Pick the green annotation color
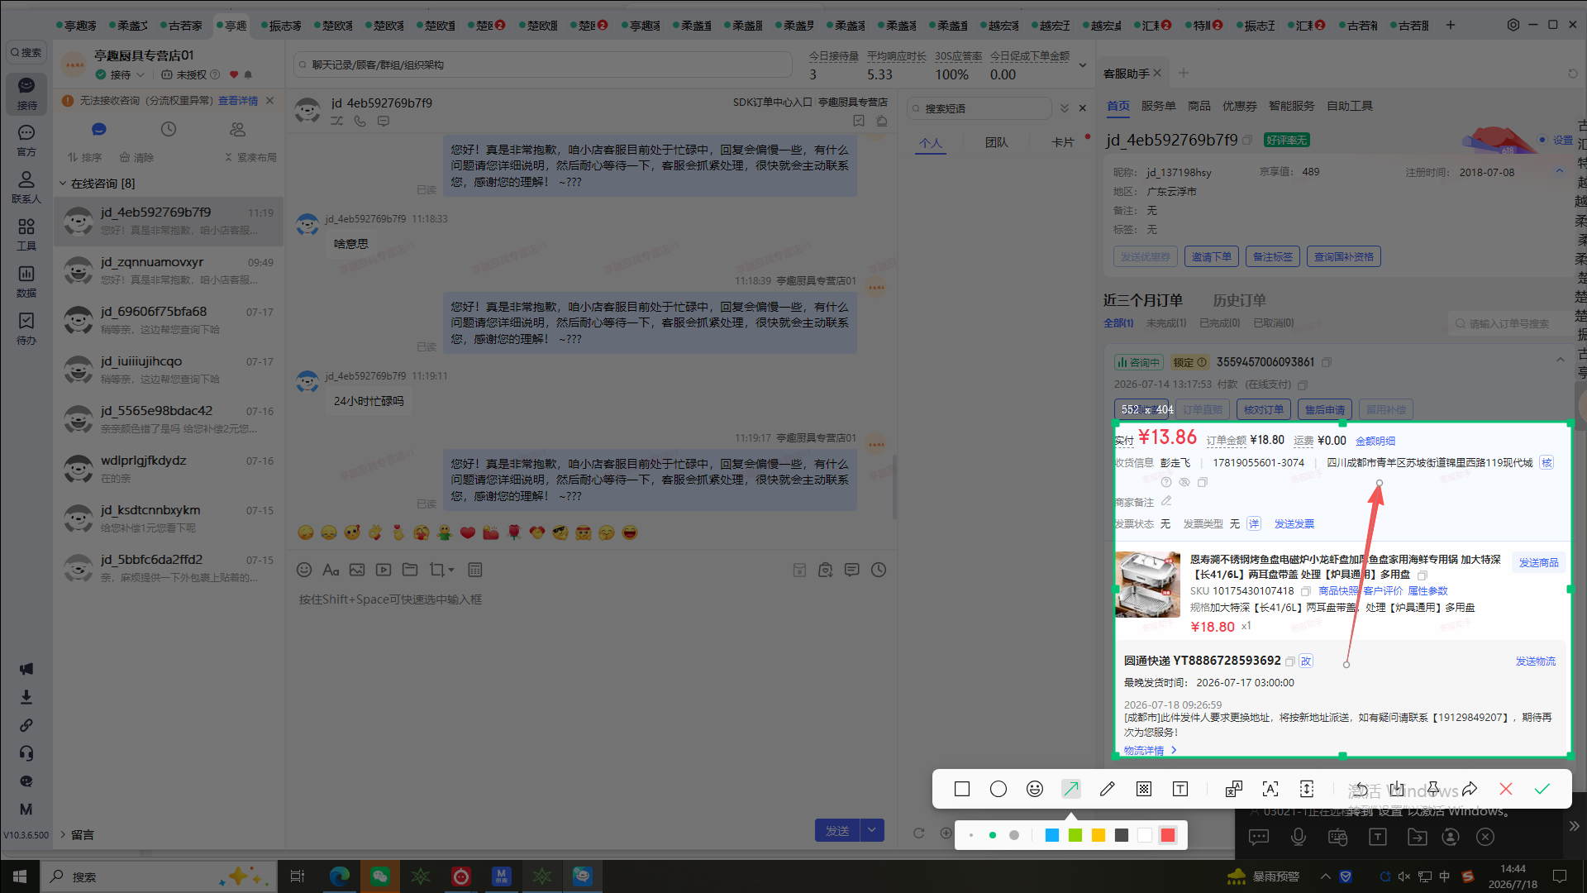 point(1075,835)
